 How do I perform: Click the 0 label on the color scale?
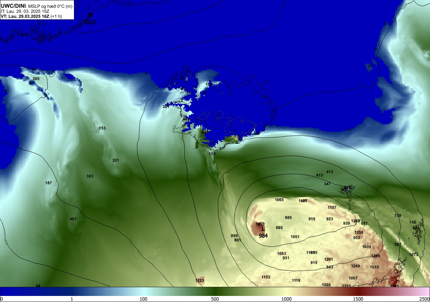(2, 299)
